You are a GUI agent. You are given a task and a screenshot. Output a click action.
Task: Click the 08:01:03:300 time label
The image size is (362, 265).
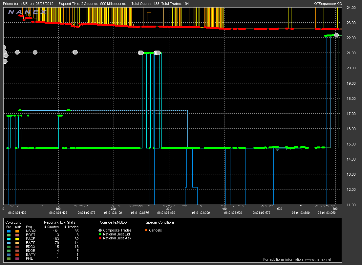[201, 212]
